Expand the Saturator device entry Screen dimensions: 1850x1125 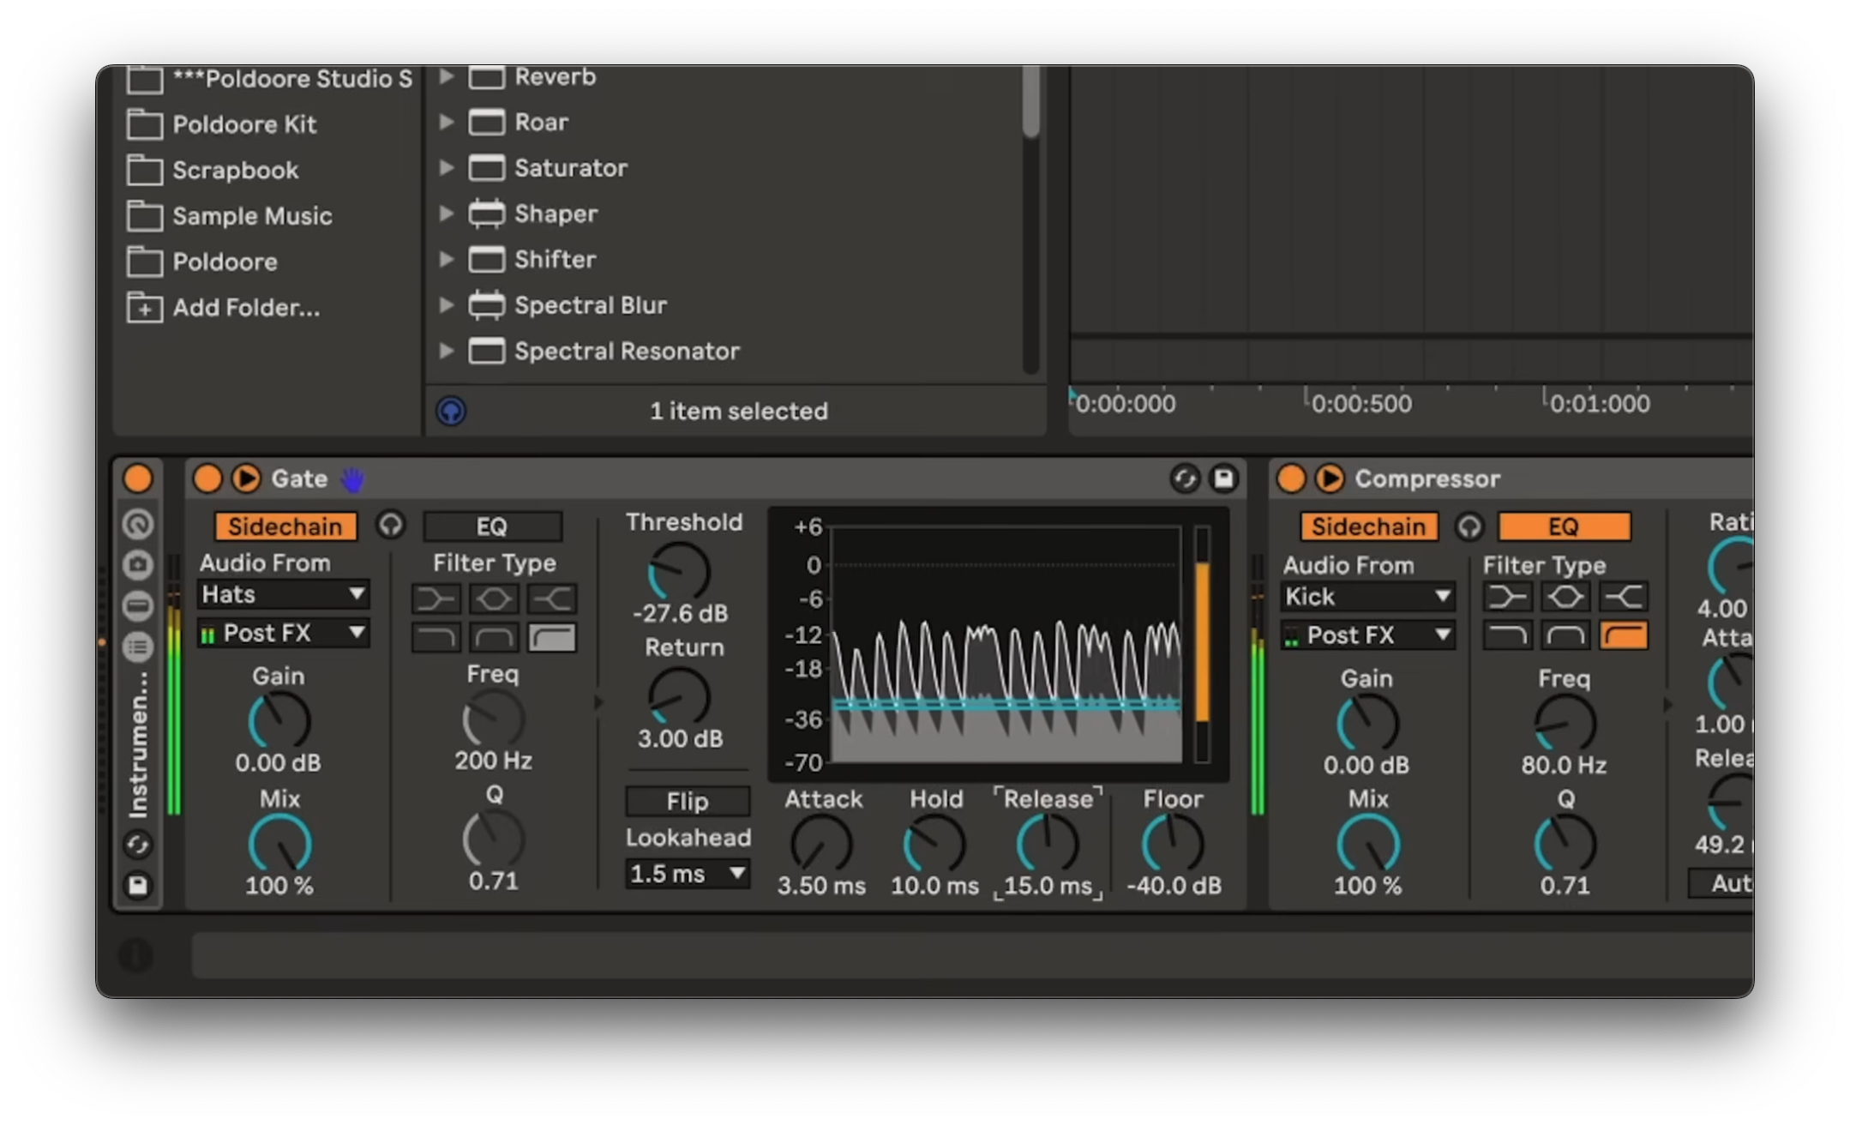(446, 167)
